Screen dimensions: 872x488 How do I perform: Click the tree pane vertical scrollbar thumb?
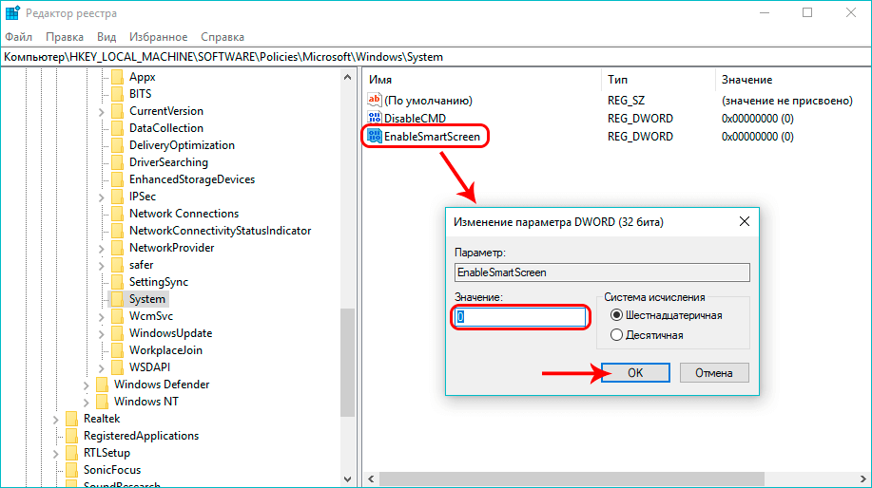(x=348, y=362)
